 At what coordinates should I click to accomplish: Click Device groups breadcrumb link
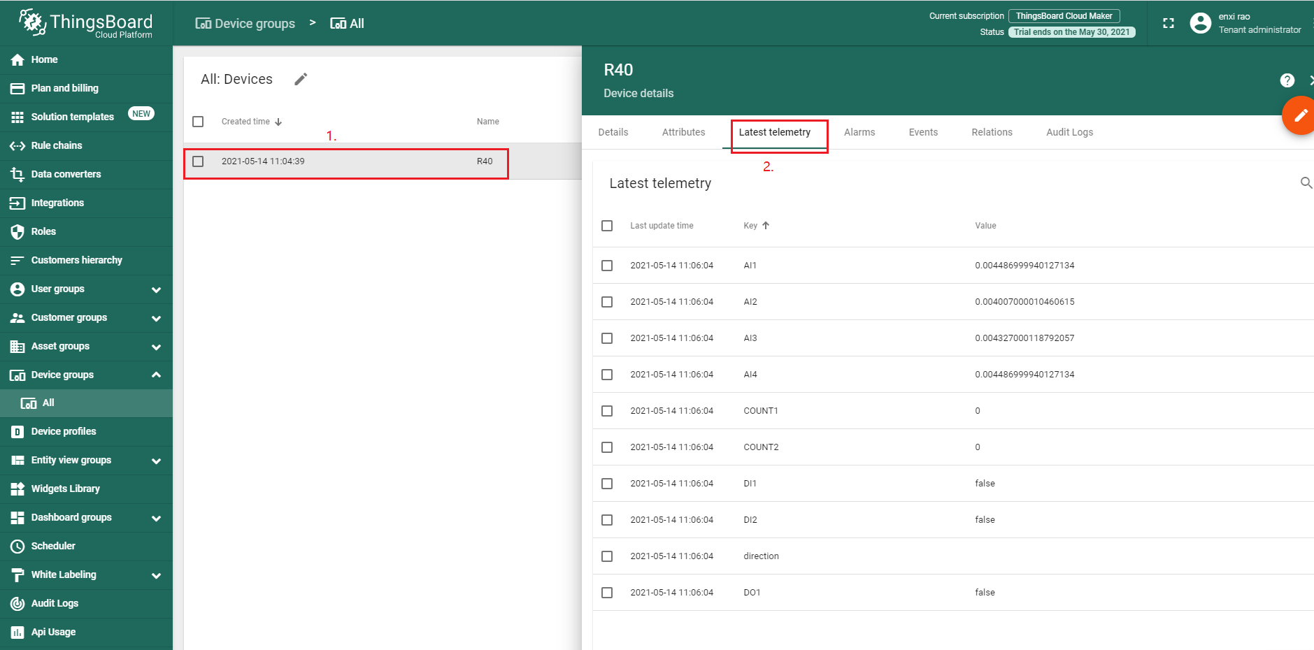click(245, 24)
